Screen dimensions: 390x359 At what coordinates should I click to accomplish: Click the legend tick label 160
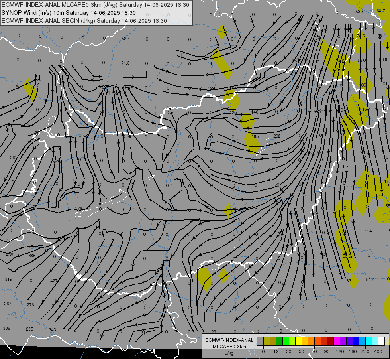(353, 351)
